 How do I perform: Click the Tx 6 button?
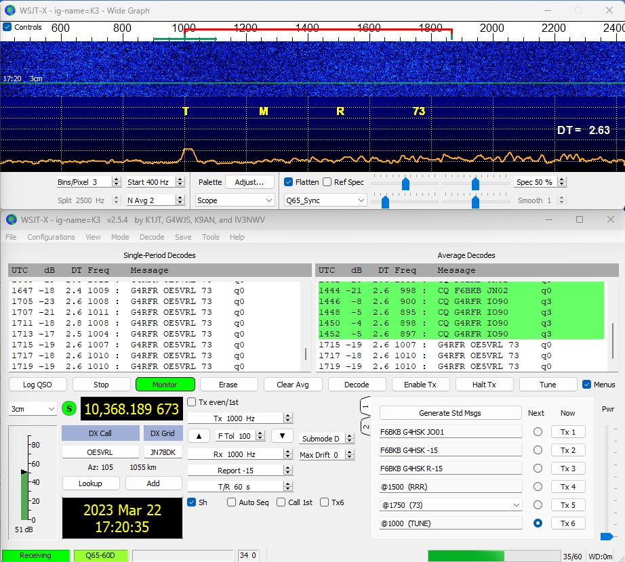pos(567,523)
